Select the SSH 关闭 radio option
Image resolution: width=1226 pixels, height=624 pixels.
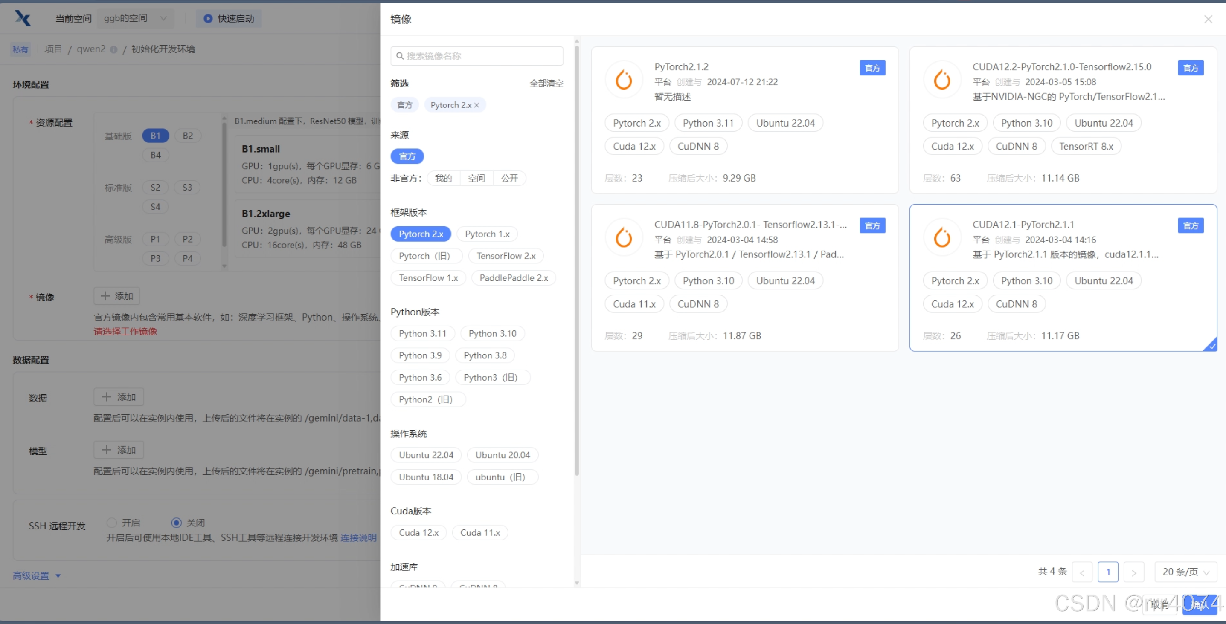[176, 523]
